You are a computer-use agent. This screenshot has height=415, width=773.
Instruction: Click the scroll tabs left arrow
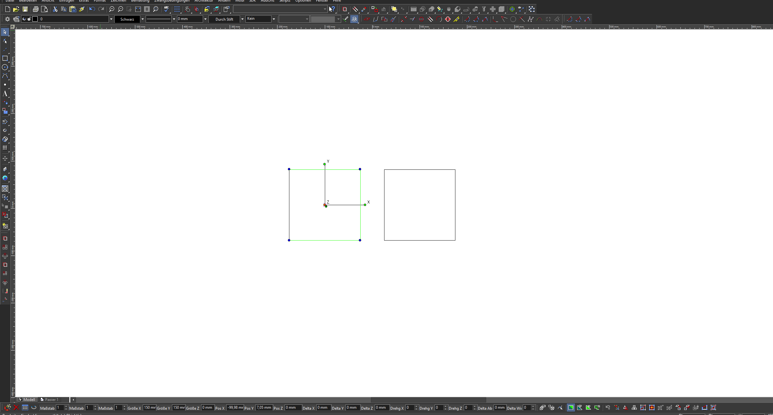click(x=73, y=400)
